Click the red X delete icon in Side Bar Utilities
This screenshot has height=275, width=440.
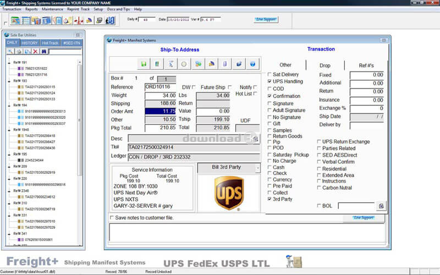point(35,51)
